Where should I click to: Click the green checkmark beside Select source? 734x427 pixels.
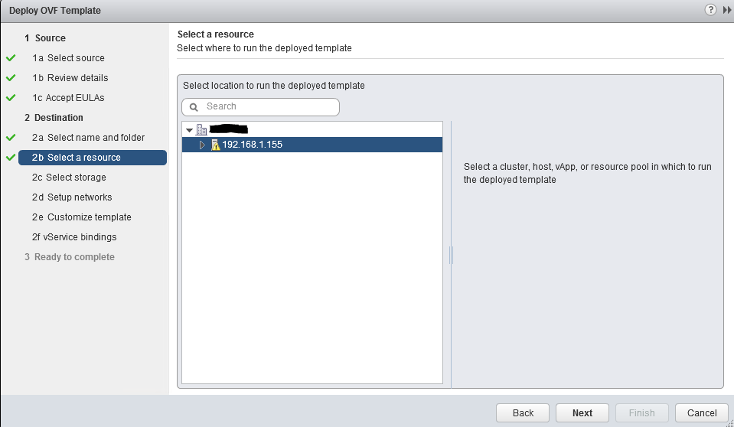(x=11, y=58)
